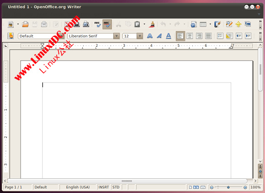Image resolution: width=265 pixels, height=193 pixels.
Task: Open Find & Replace icon
Action: pos(229,24)
